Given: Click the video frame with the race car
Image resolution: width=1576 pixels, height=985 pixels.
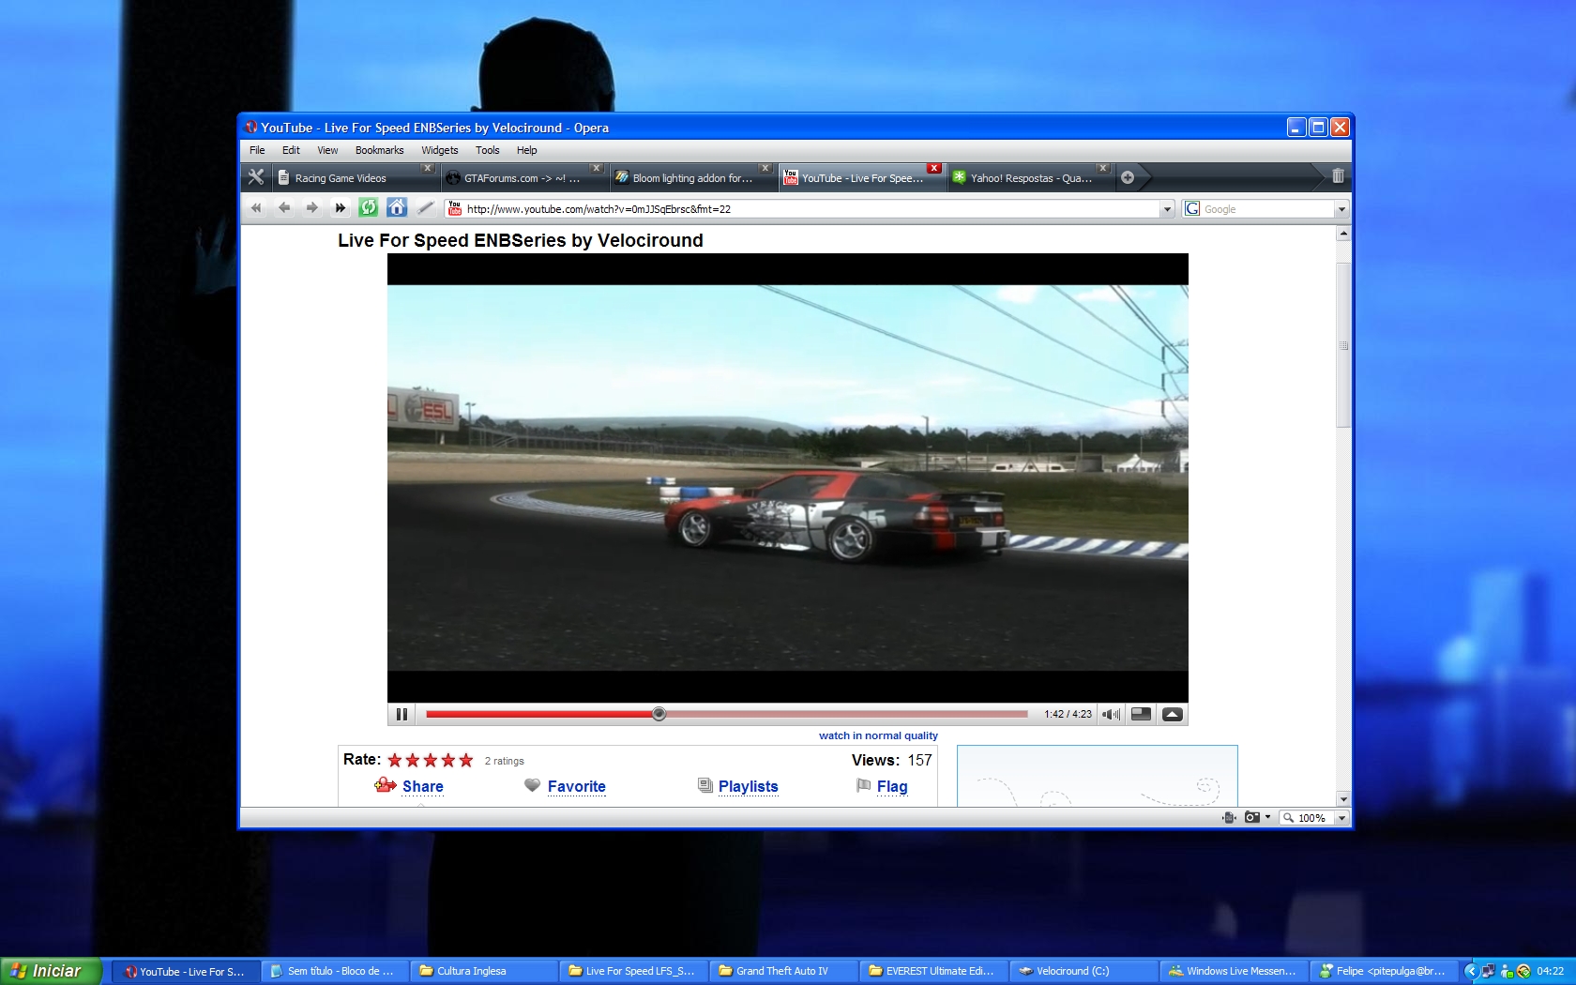Looking at the screenshot, I should pyautogui.click(x=788, y=478).
